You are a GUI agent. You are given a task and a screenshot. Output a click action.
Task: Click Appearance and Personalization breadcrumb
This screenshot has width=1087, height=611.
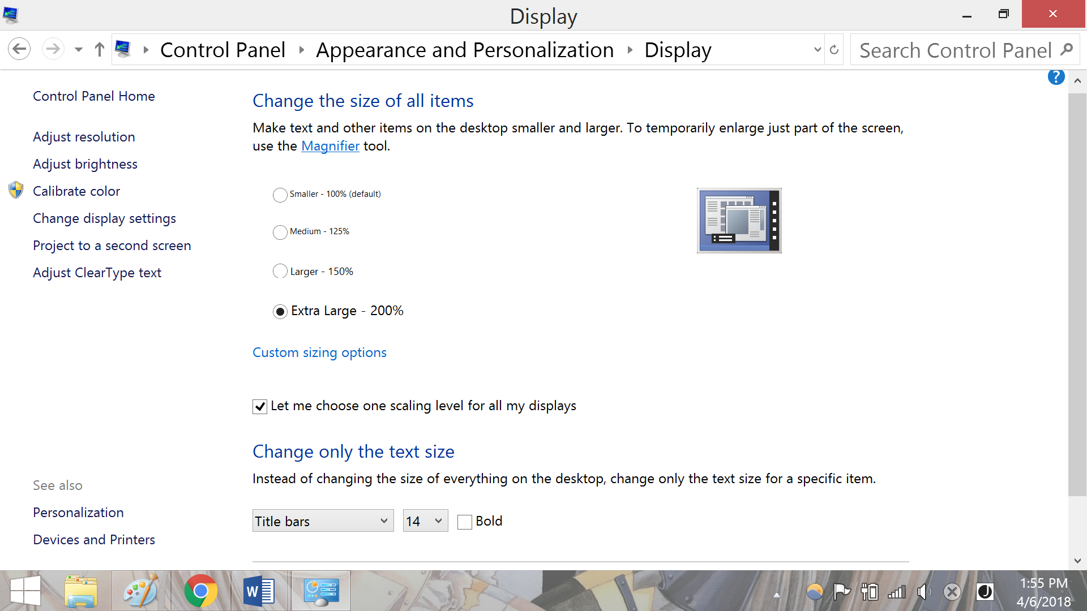pyautogui.click(x=464, y=50)
